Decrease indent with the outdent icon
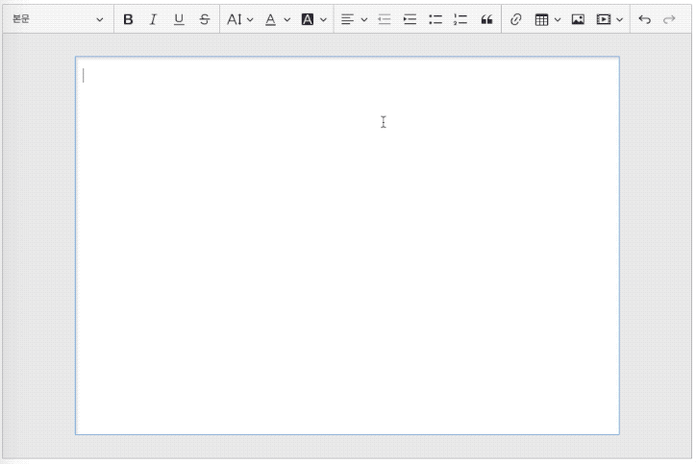Screen dimensions: 696x464 tap(384, 19)
